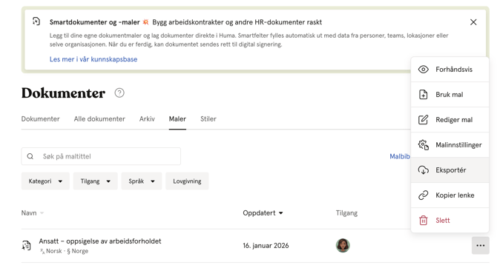Select Eksportér in the context menu
This screenshot has height=268, width=497.
(450, 170)
